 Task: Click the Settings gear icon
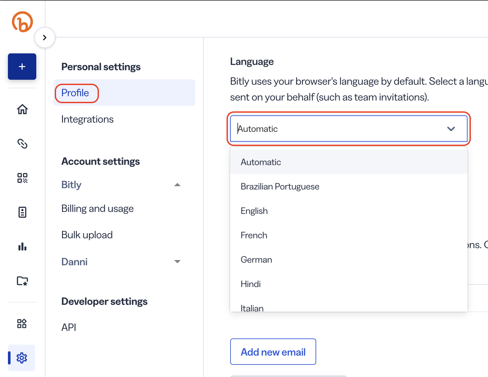pyautogui.click(x=22, y=358)
